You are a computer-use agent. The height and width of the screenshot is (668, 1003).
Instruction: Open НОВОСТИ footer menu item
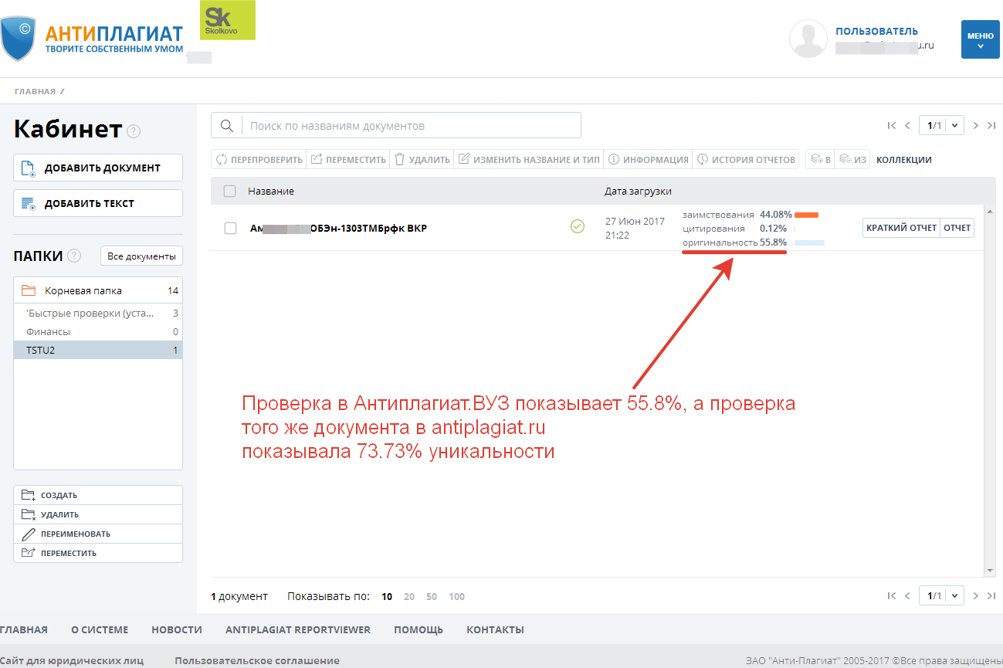[x=177, y=629]
